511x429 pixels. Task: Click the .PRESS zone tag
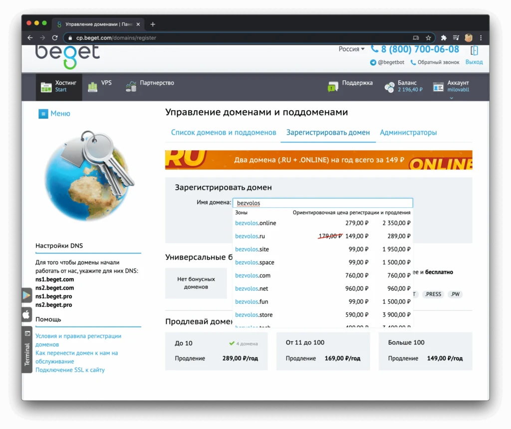click(x=433, y=294)
